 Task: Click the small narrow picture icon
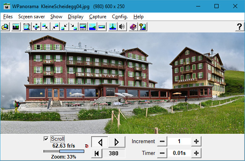(x=102, y=27)
